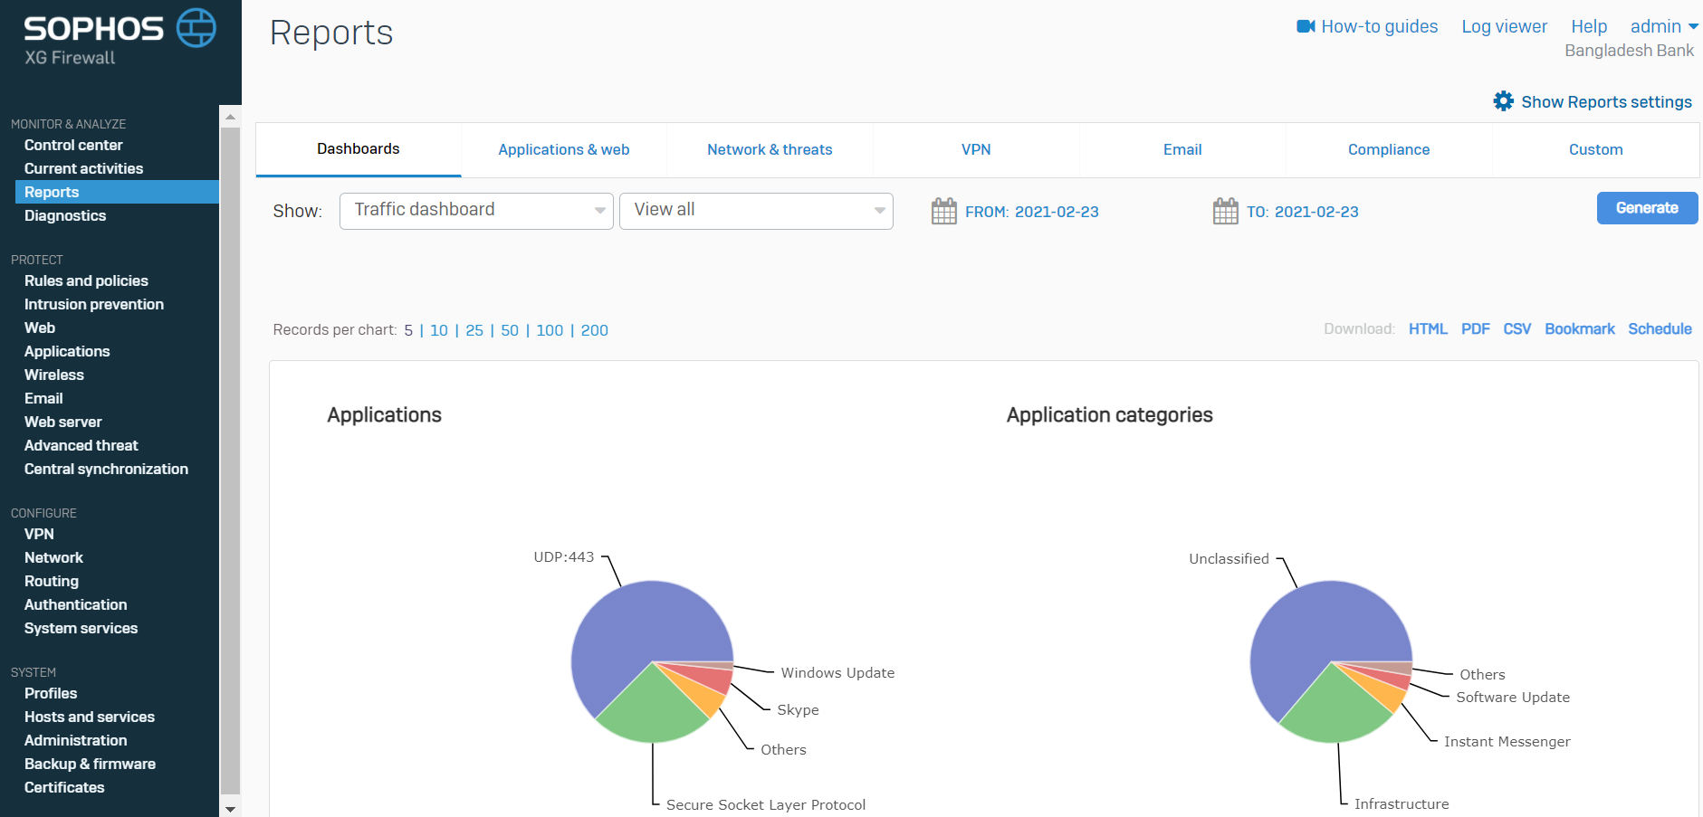Open the Custom reports tab
Image resolution: width=1703 pixels, height=817 pixels.
point(1595,149)
